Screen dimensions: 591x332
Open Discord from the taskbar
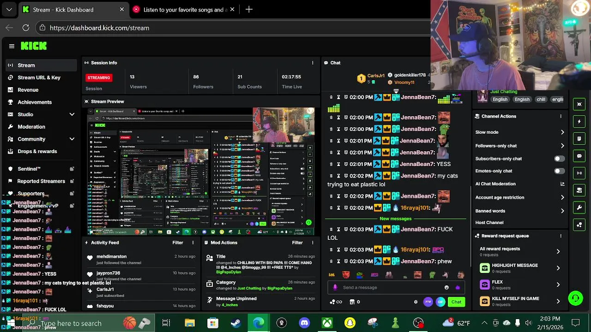pos(304,323)
